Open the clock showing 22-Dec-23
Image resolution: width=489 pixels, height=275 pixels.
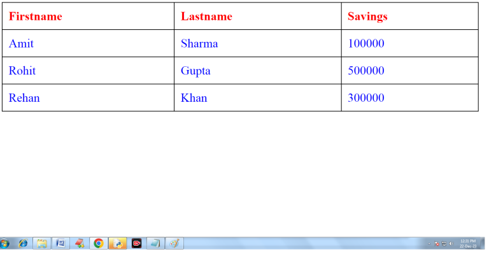468,244
